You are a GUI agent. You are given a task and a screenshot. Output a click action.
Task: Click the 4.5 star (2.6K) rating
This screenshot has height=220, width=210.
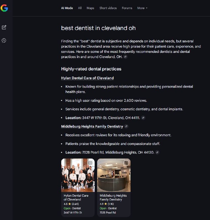point(71,204)
